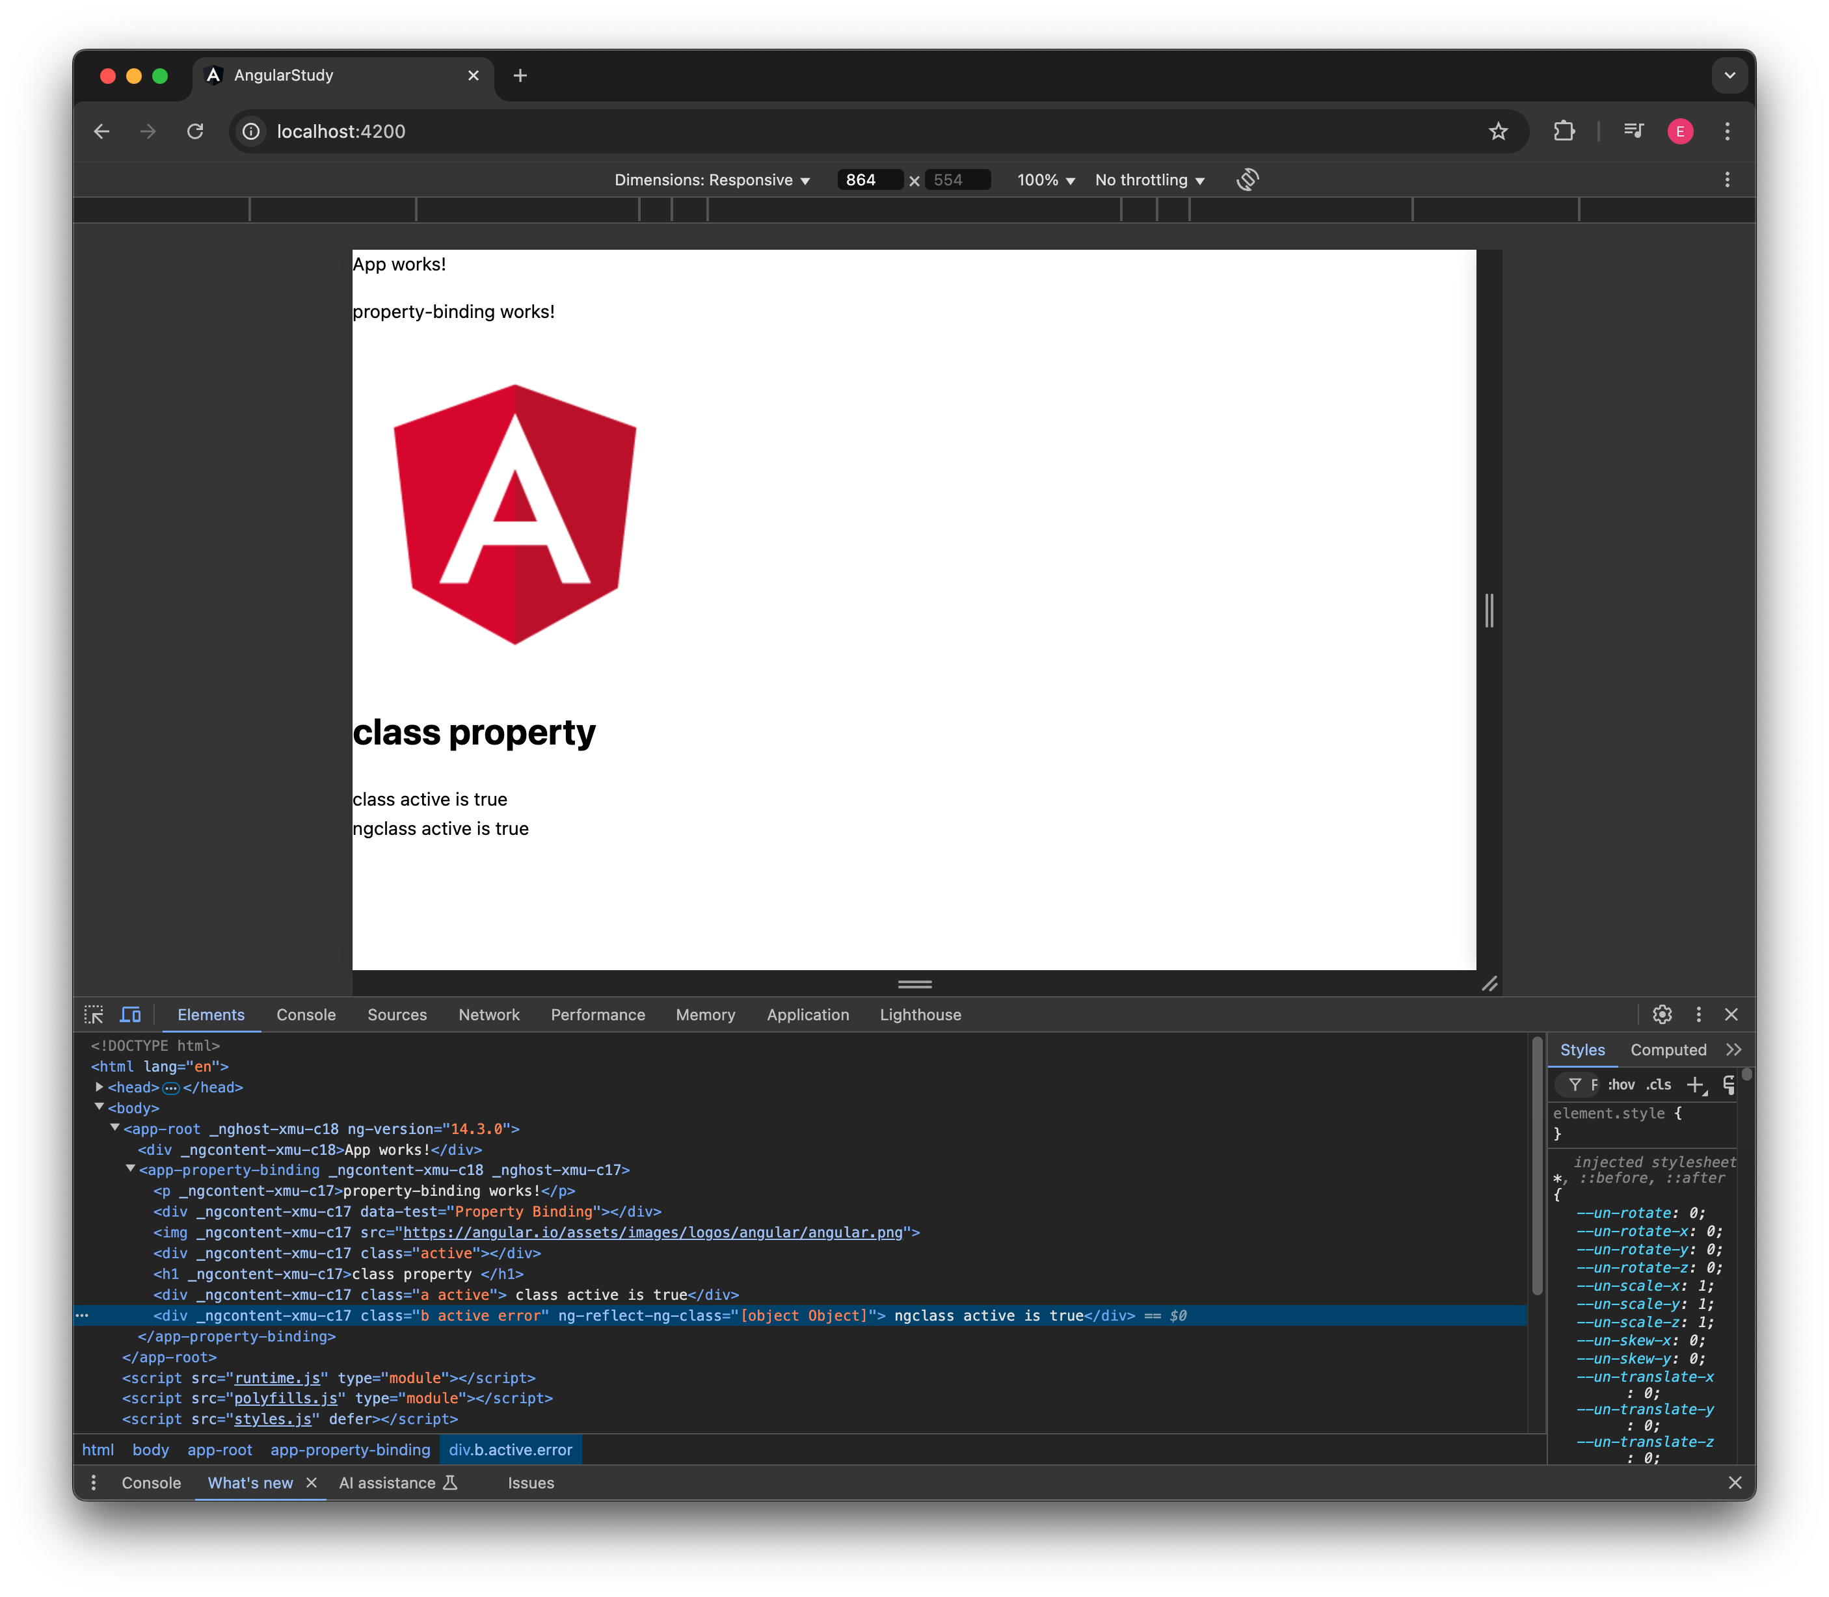Screen dimensions: 1829x1597
Task: Click new style rule plus icon
Action: pyautogui.click(x=1694, y=1085)
